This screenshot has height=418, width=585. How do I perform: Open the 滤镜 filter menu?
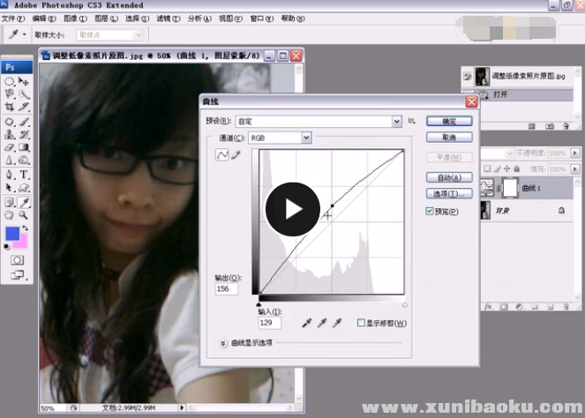(163, 18)
